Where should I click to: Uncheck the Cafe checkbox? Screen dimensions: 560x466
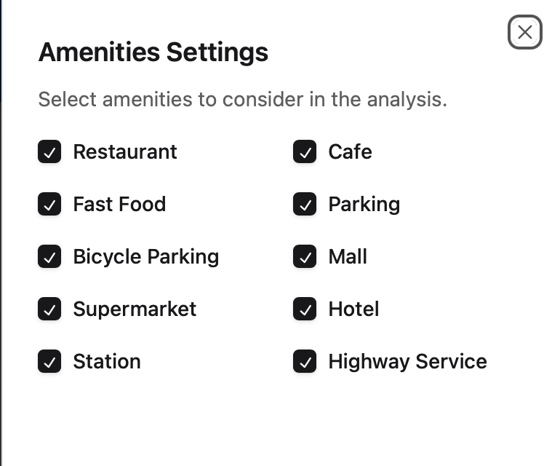tap(305, 151)
